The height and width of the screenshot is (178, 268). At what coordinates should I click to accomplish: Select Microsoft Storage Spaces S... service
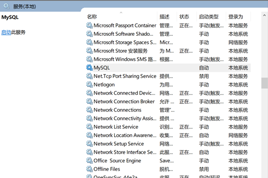click(x=125, y=43)
